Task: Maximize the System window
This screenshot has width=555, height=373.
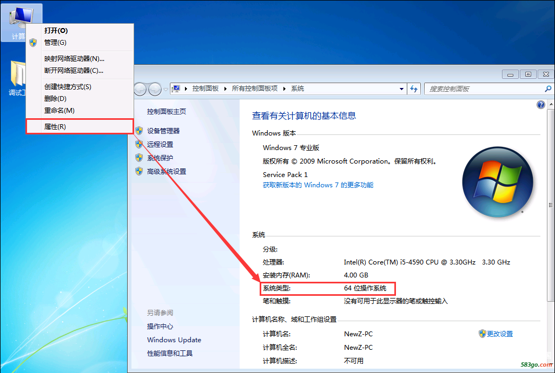Action: [x=528, y=74]
